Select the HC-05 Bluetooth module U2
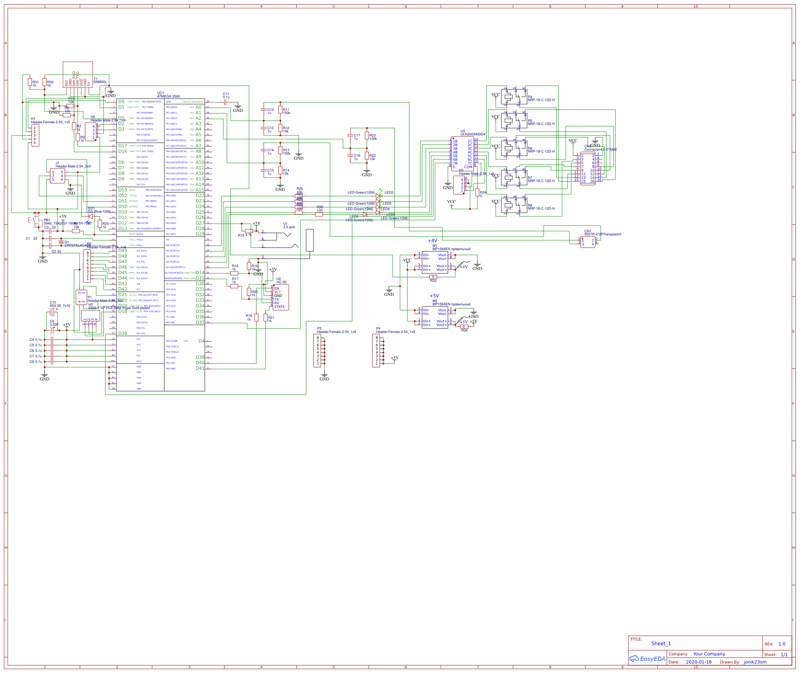 [281, 297]
